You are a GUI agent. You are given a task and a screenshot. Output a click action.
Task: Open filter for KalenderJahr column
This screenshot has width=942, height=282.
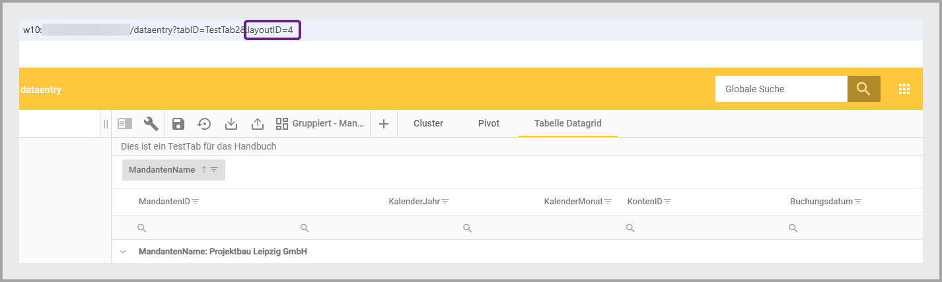(x=446, y=202)
